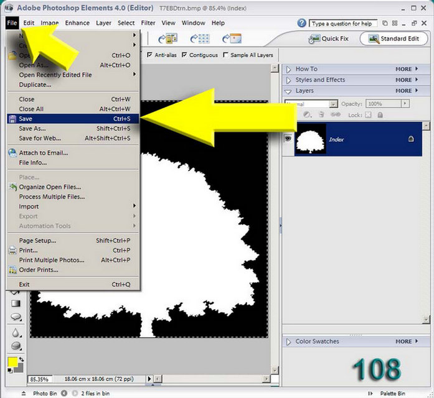This screenshot has height=398, width=434.
Task: Choose Save for Web... entry
Action: 73,138
